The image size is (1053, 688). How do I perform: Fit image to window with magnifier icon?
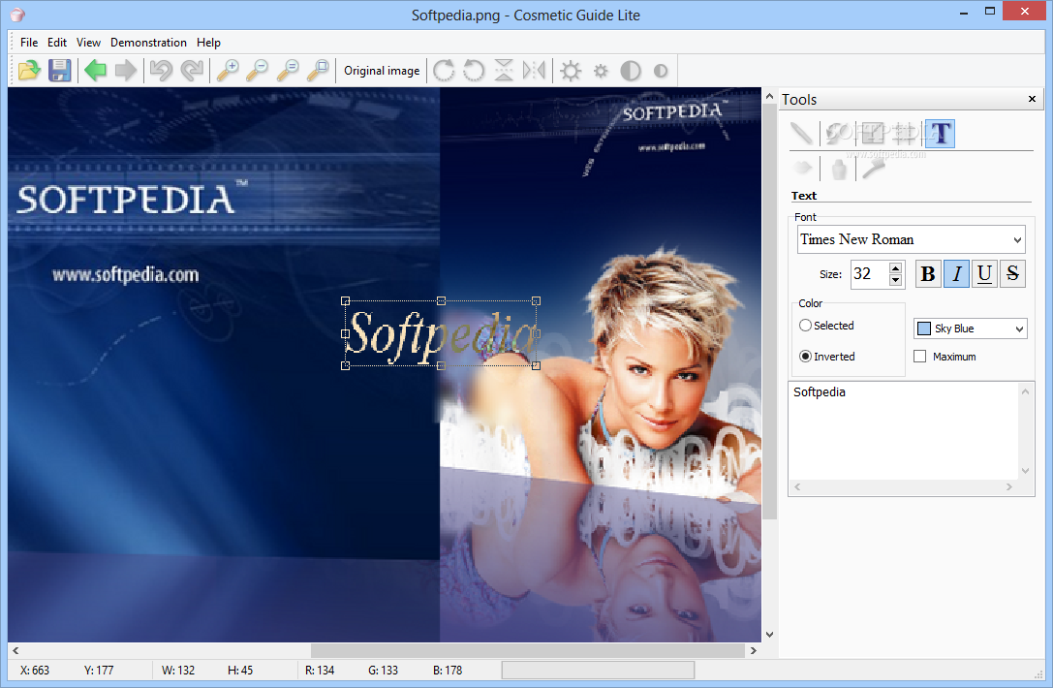(319, 71)
